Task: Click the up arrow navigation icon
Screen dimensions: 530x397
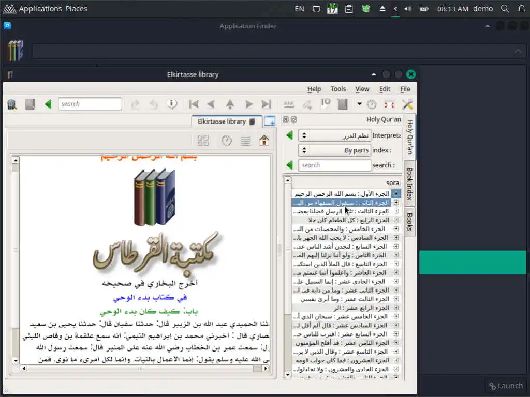Action: pos(230,104)
